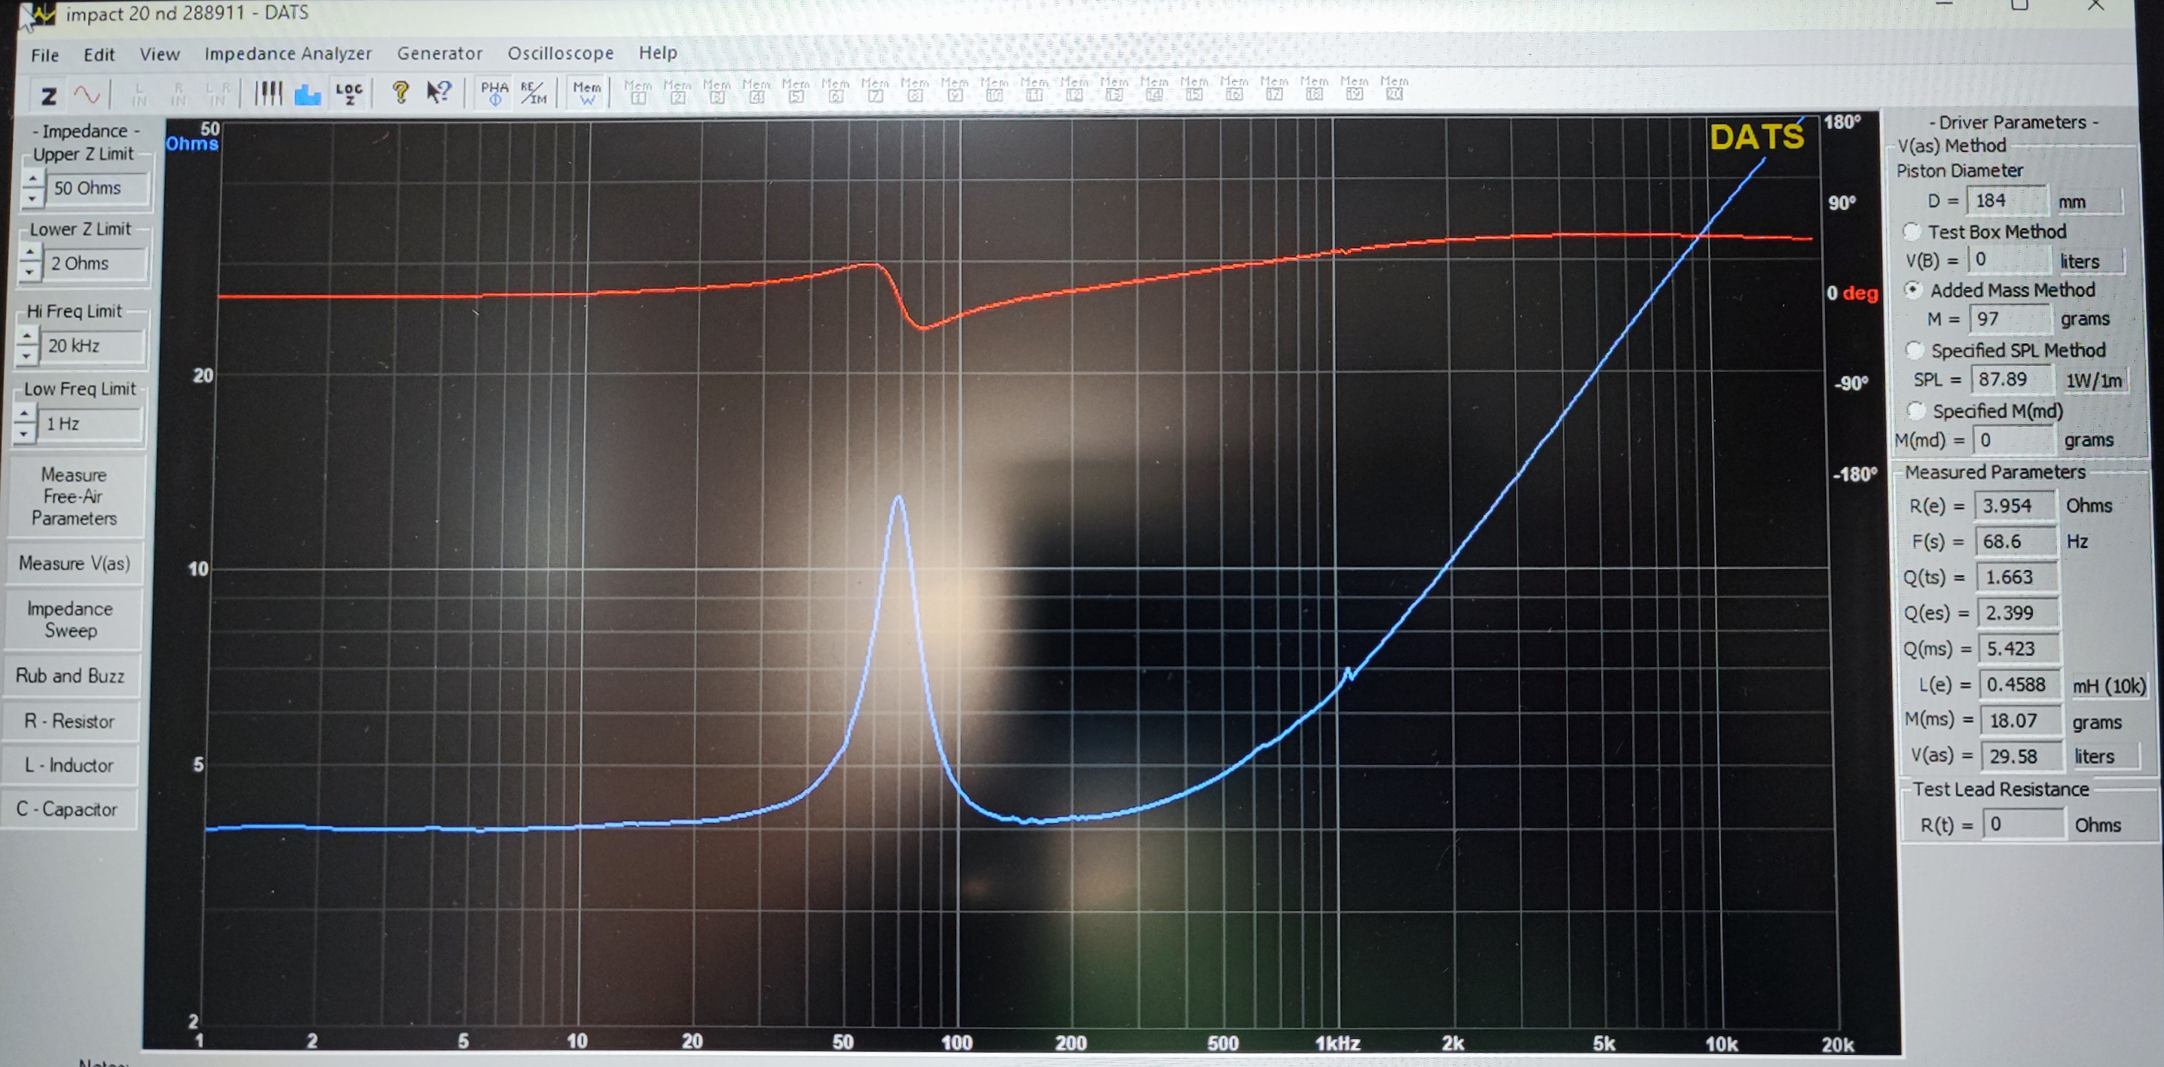Toggle the LOG Z scale icon
Screen dimensions: 2164x1067
(x=349, y=93)
